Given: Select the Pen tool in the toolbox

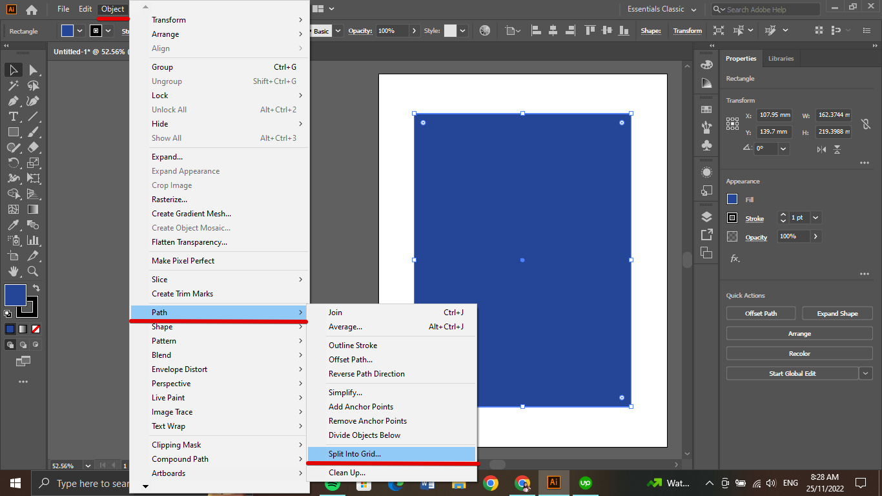Looking at the screenshot, I should click(x=13, y=101).
